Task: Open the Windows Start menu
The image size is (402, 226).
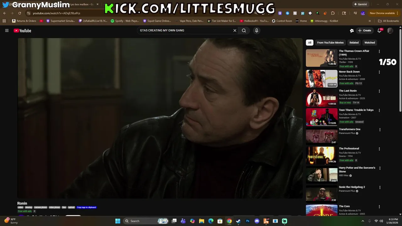Action: [x=118, y=221]
